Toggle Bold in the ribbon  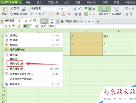tap(32, 14)
